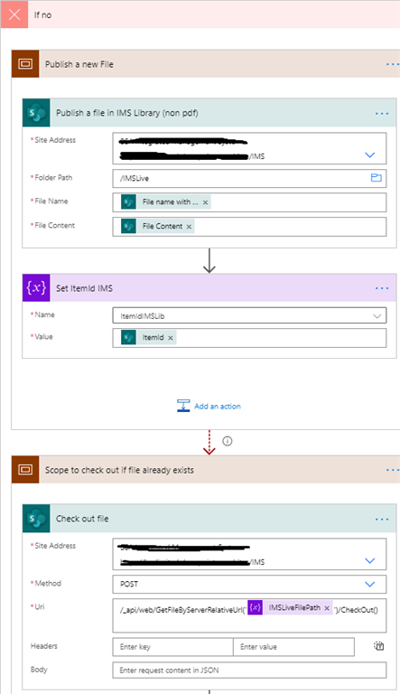Click the Scope to check out if file already exists title
This screenshot has height=694, width=400.
click(x=119, y=470)
